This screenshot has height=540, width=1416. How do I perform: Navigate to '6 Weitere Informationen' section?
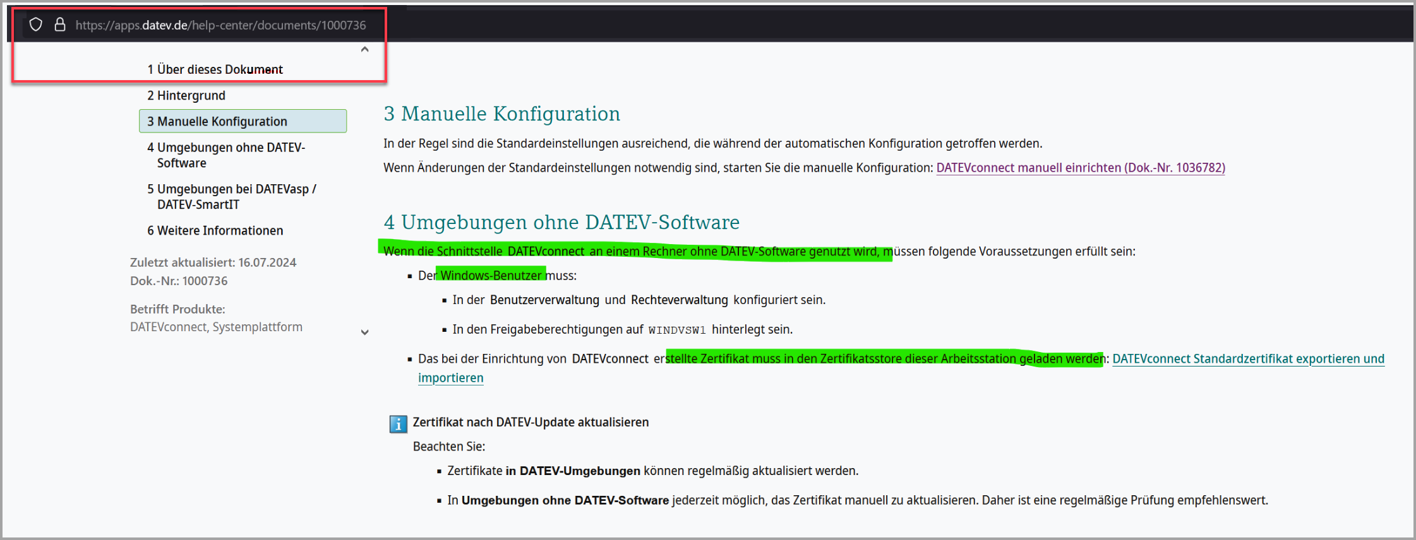[x=215, y=230]
